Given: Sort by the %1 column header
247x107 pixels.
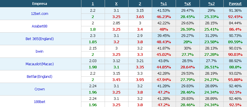Looking at the screenshot, I should pyautogui.click(x=164, y=4).
